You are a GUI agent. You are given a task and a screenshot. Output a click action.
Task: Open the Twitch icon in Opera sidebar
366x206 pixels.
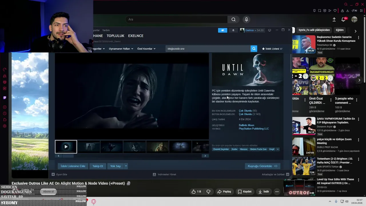[x=5, y=98]
